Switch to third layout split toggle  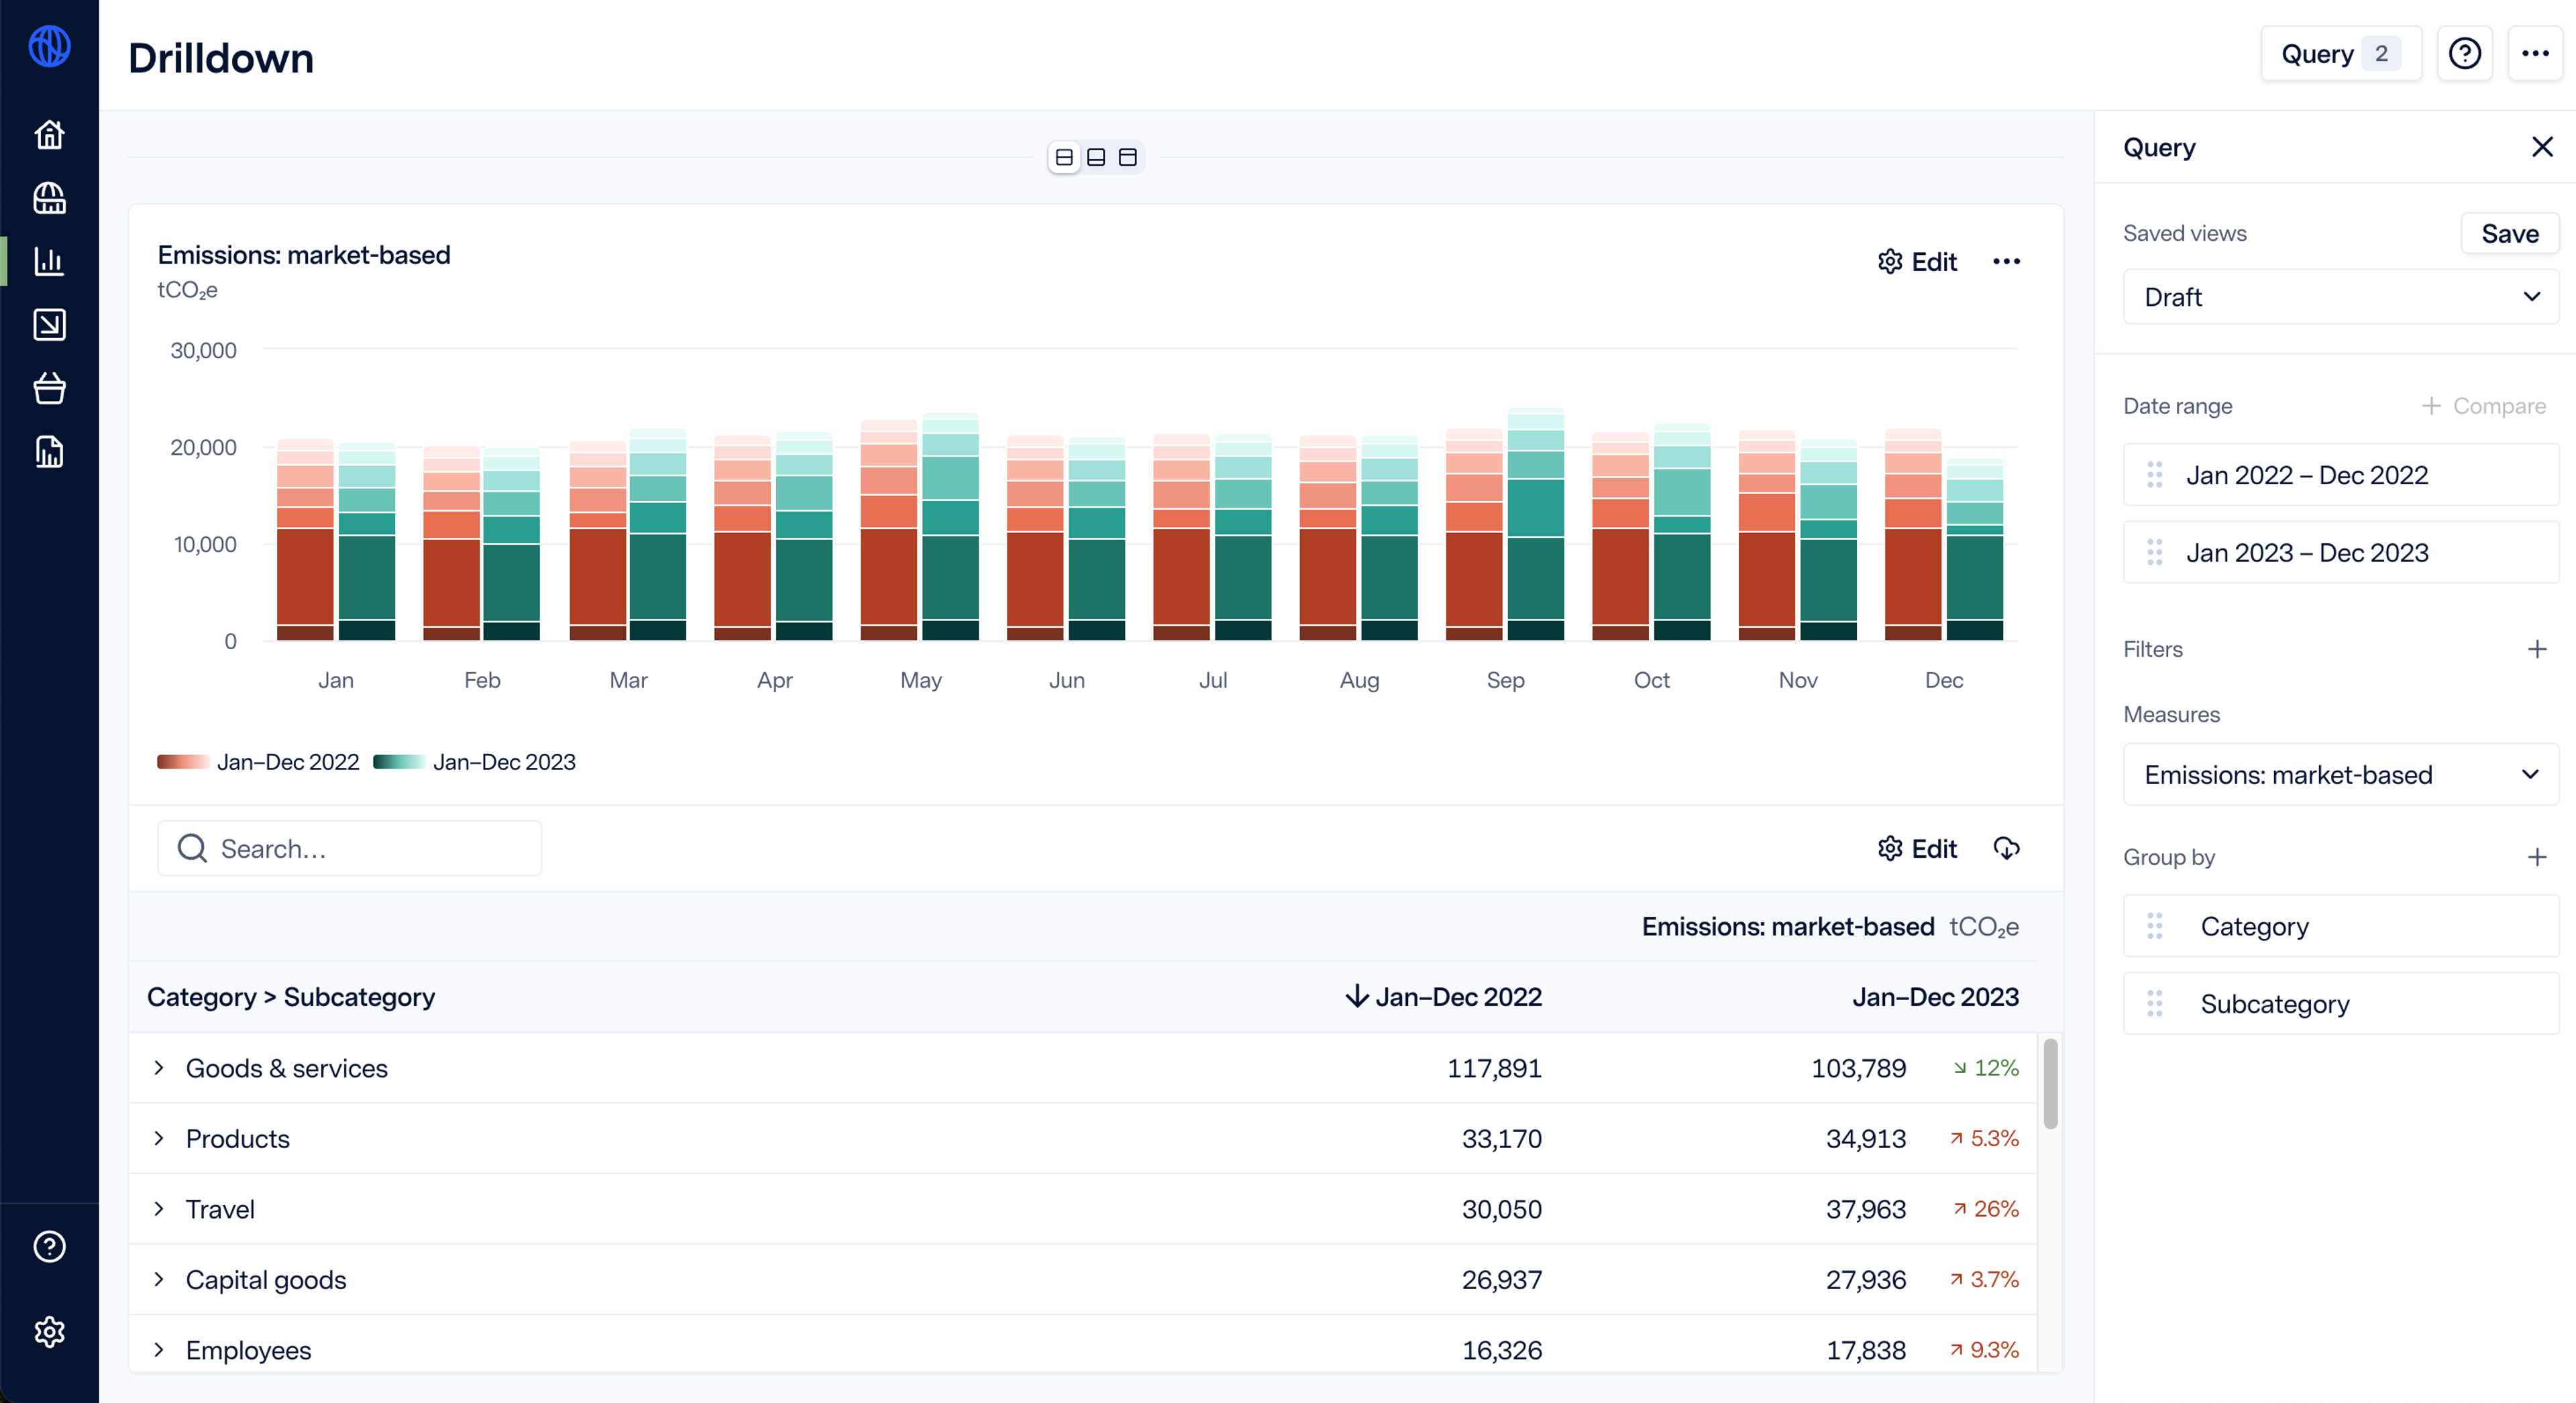click(x=1128, y=157)
